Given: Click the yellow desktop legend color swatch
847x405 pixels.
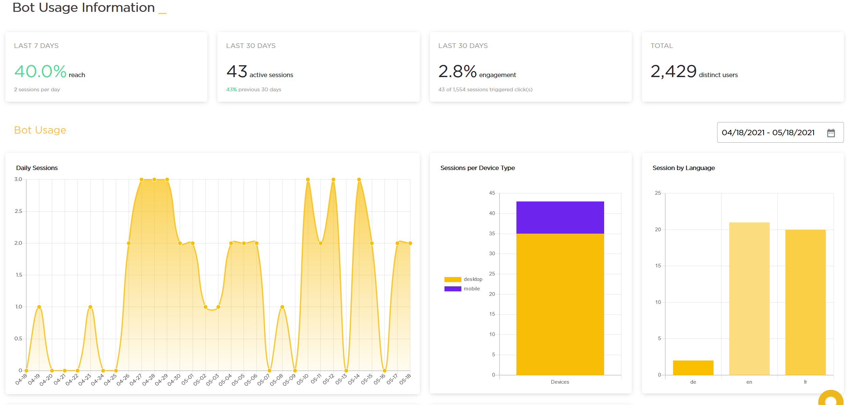Looking at the screenshot, I should pos(453,279).
